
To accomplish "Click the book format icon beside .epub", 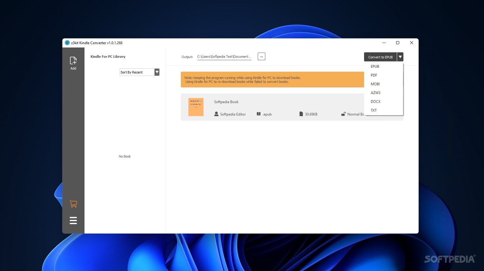I will tap(259, 114).
